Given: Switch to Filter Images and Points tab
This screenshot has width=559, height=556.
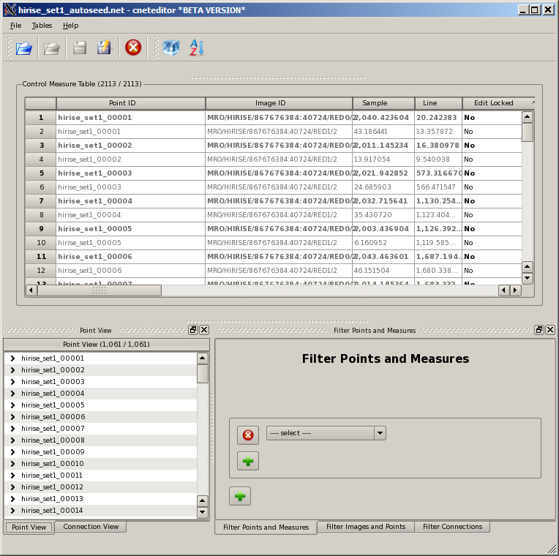Looking at the screenshot, I should (x=366, y=527).
